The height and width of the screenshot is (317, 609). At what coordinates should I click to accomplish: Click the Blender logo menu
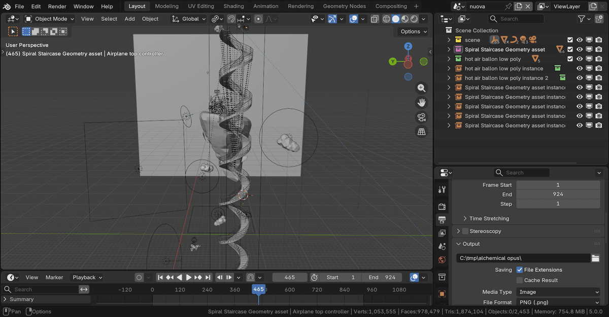click(6, 6)
